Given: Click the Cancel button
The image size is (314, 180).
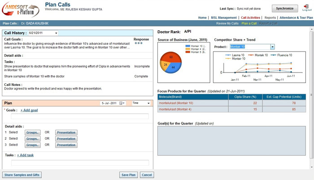Looking at the screenshot, I should pyautogui.click(x=147, y=175).
